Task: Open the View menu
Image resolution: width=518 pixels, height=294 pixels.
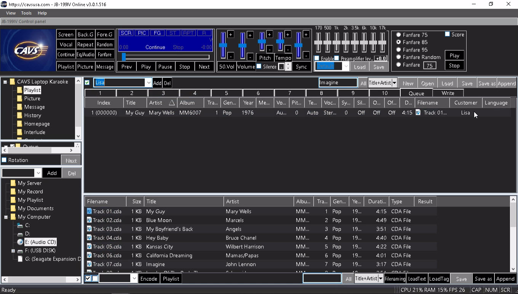Action: [x=11, y=13]
